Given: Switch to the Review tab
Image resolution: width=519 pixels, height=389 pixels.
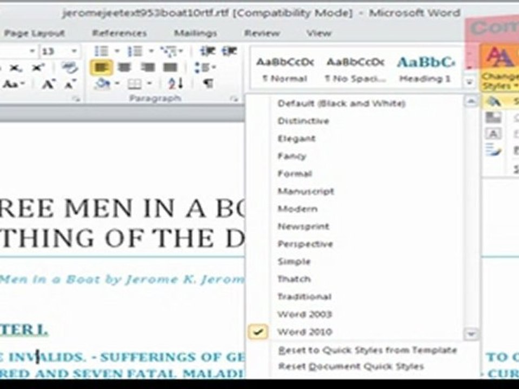Looking at the screenshot, I should (262, 33).
